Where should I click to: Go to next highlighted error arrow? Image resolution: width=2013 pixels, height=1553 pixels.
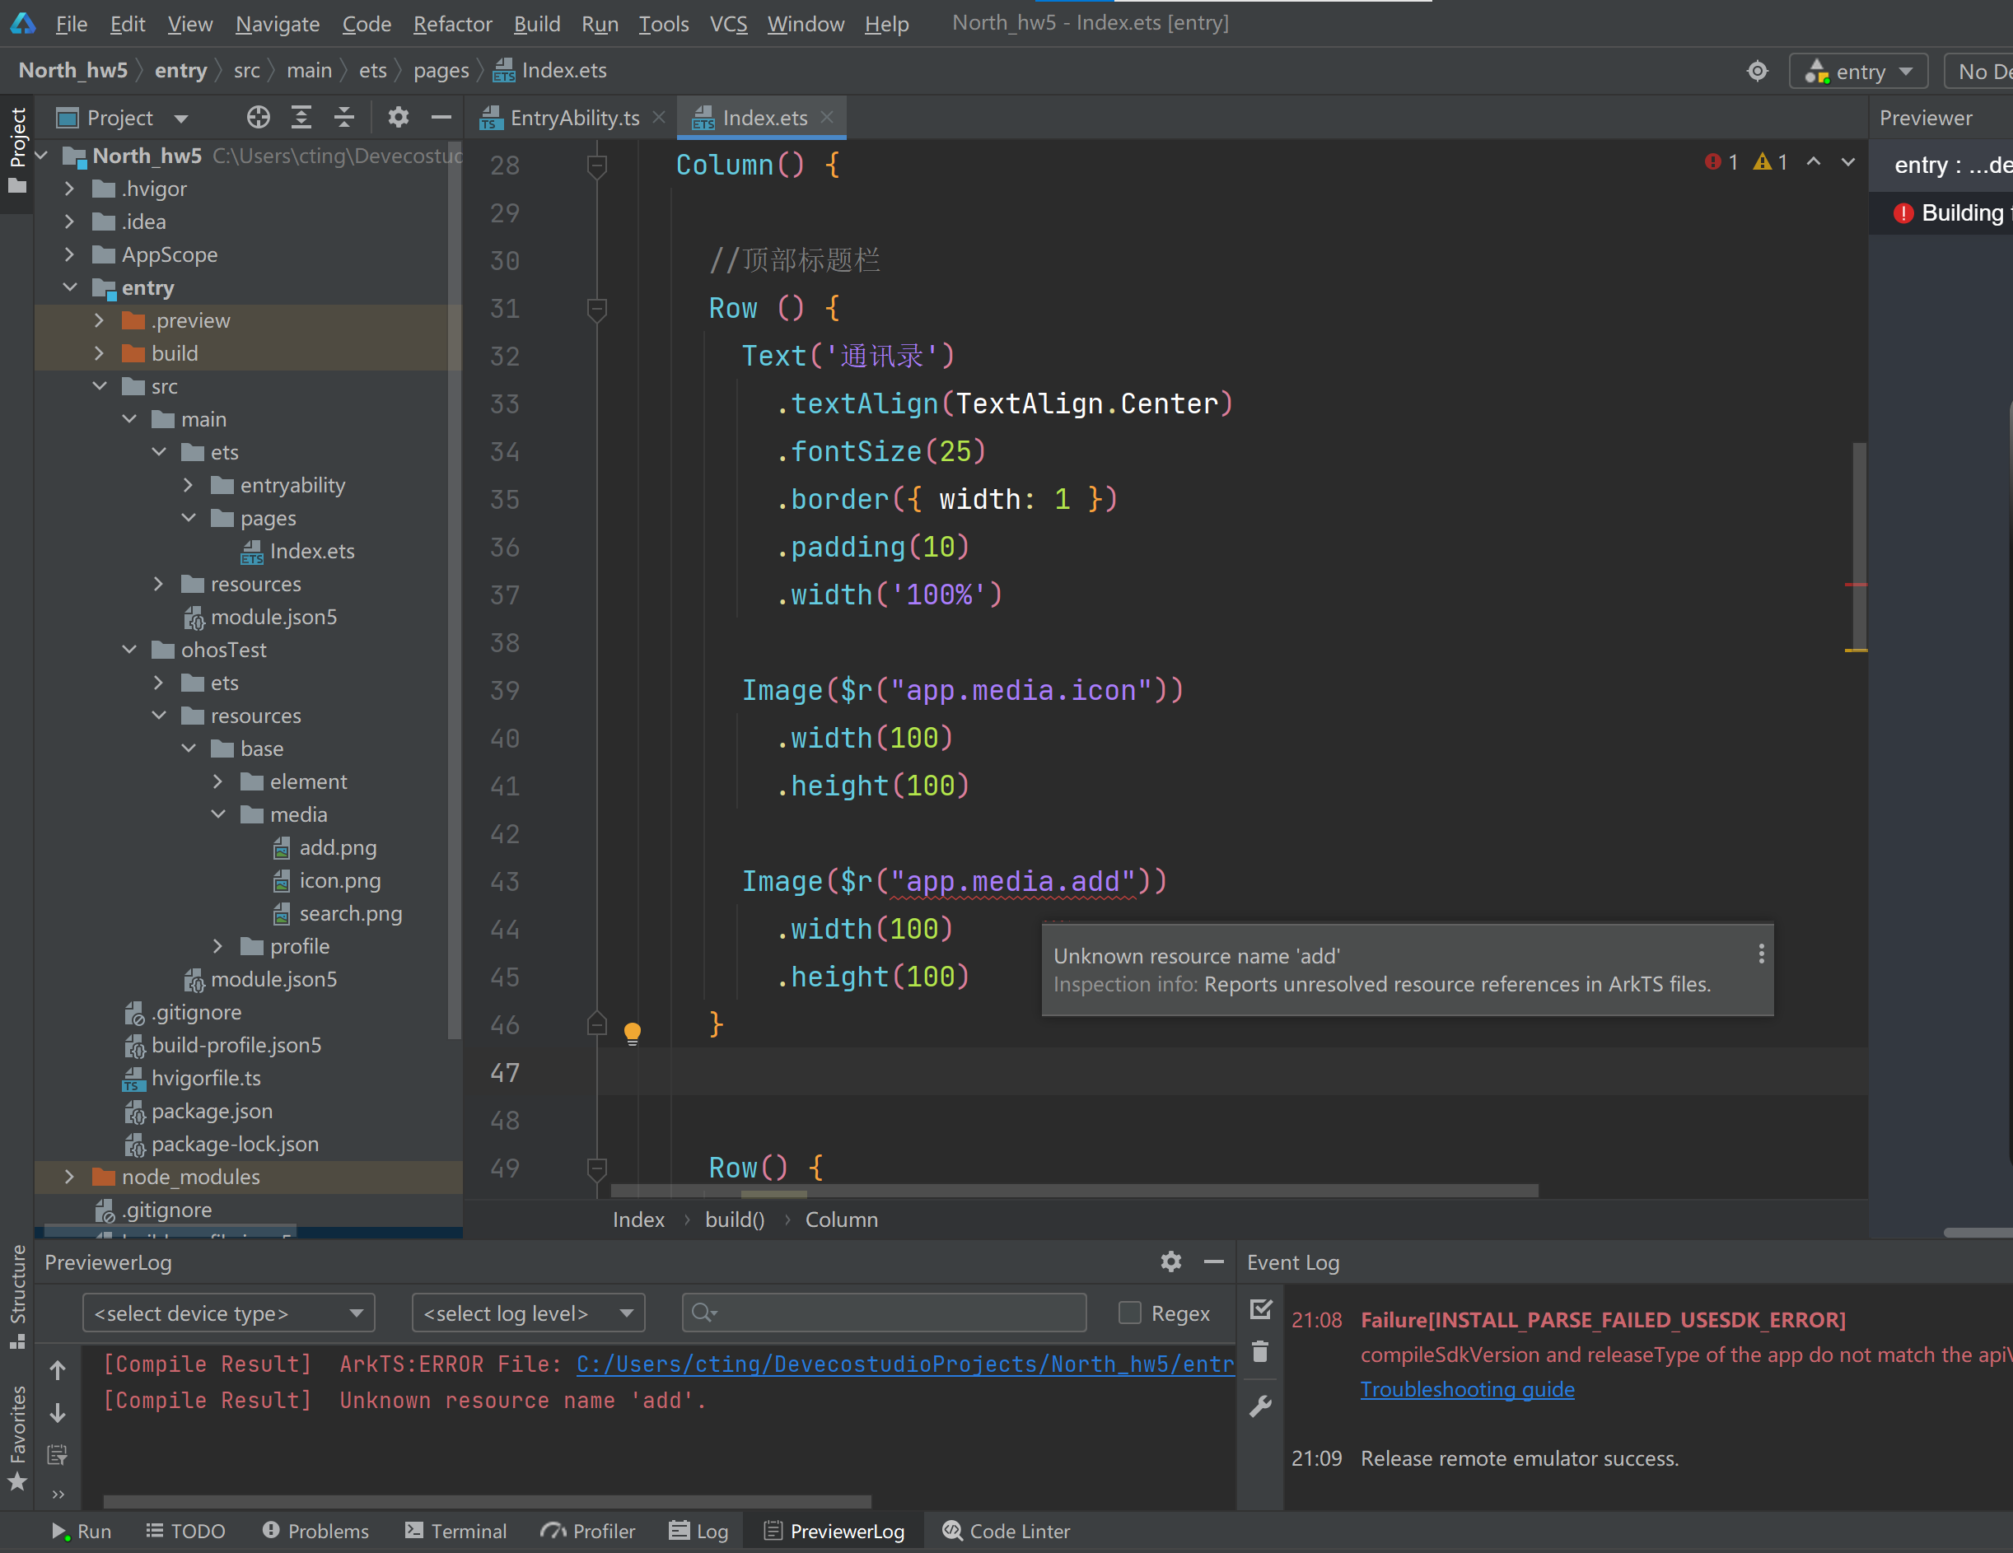point(1847,162)
